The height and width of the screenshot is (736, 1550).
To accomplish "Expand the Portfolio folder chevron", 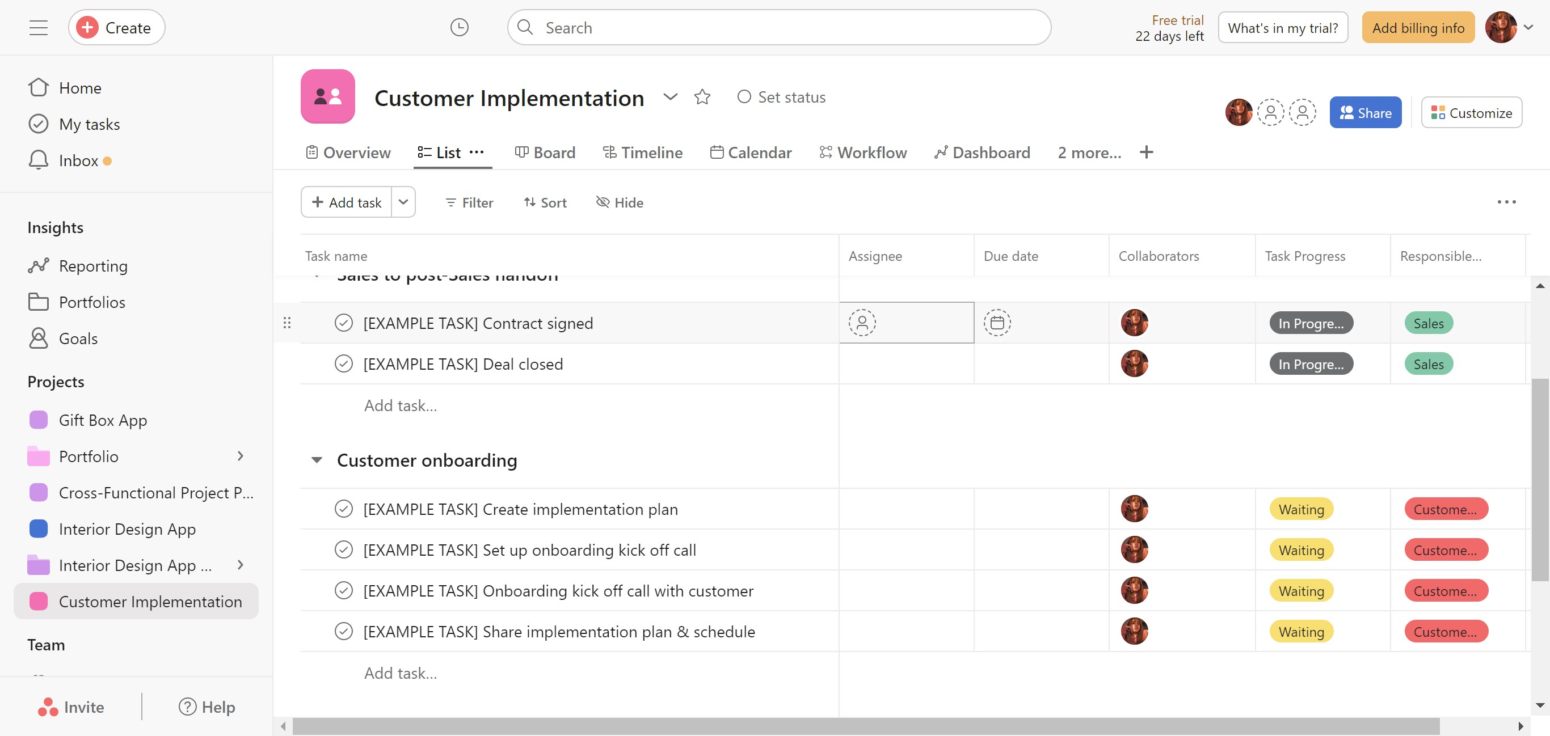I will 240,456.
